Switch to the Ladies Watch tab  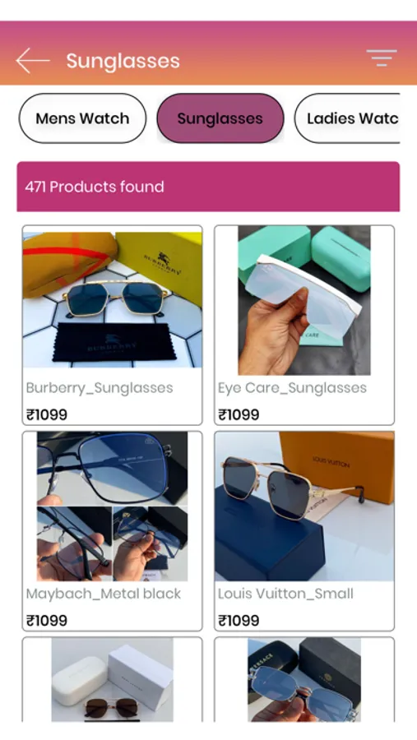click(x=347, y=118)
